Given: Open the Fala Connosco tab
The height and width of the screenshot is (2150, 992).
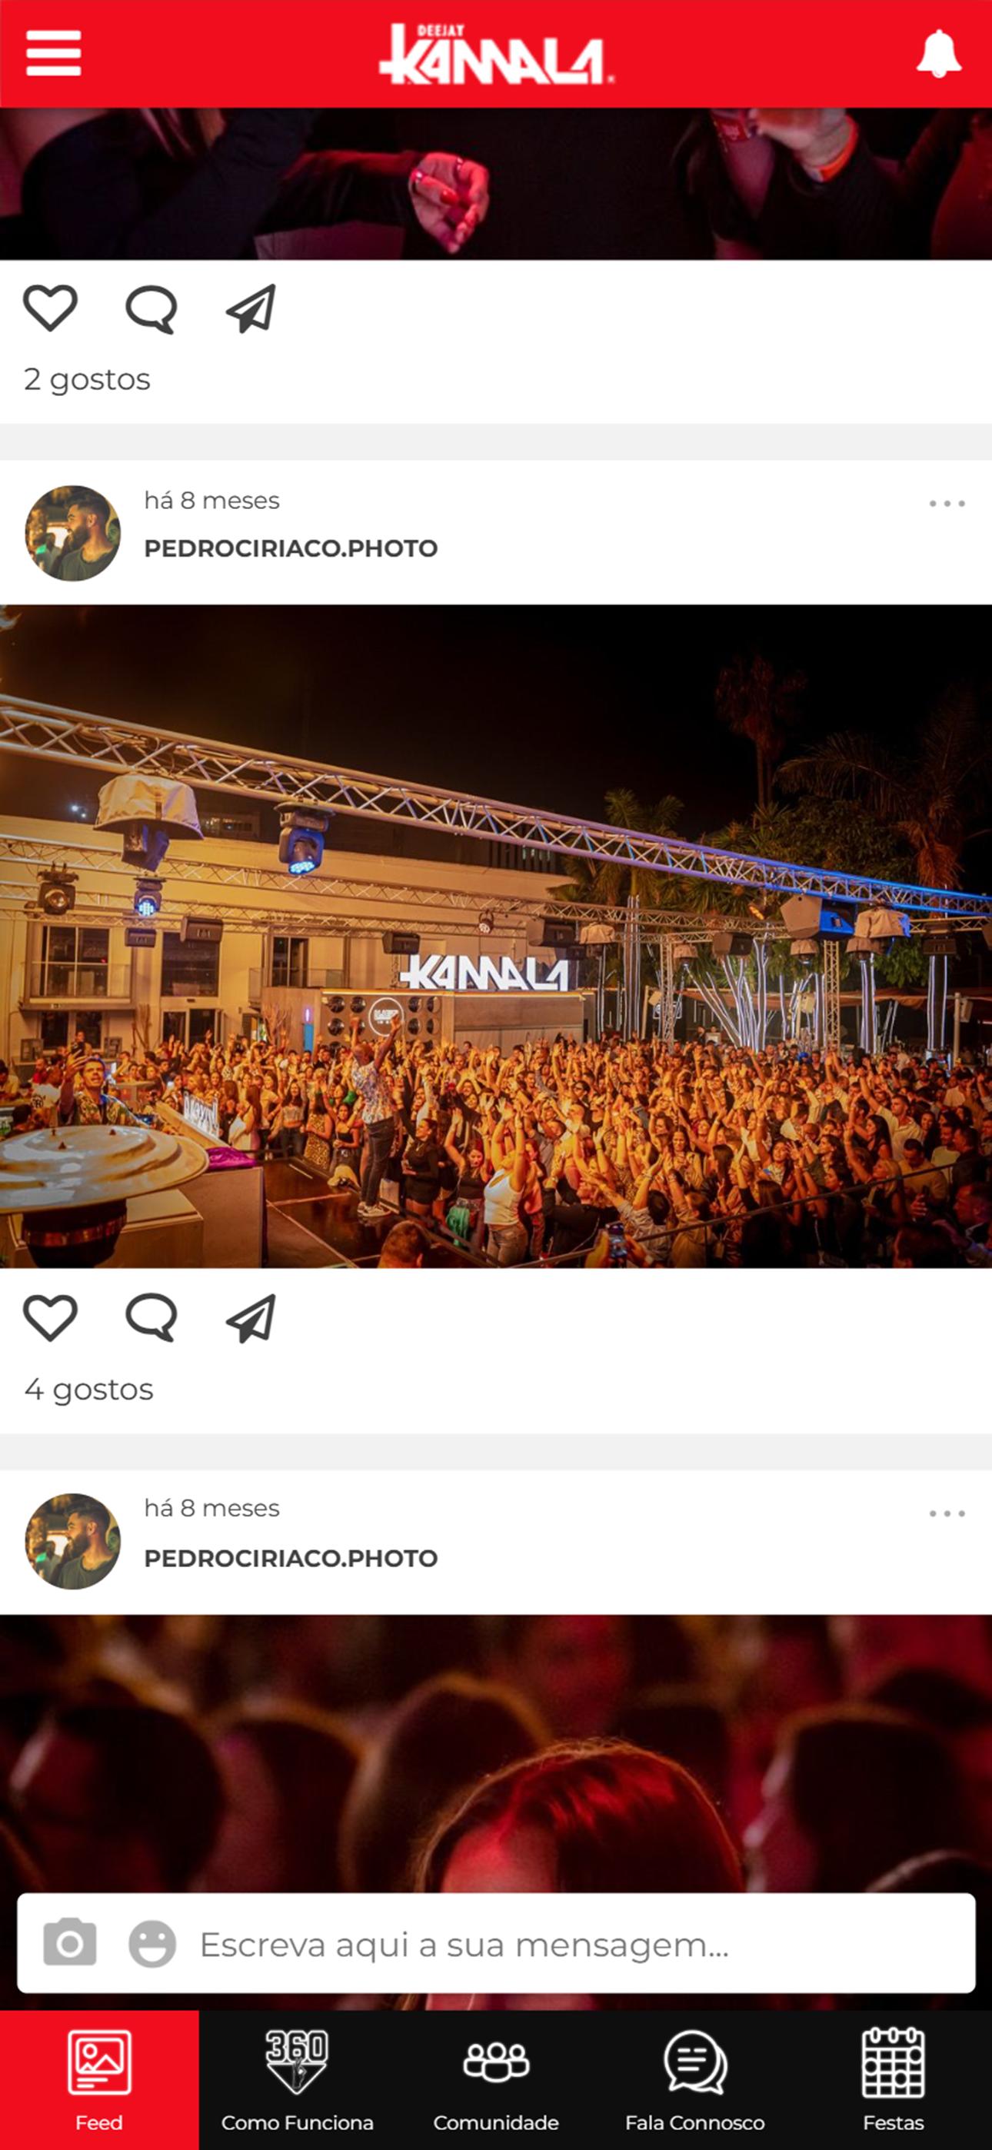Looking at the screenshot, I should [x=694, y=2080].
